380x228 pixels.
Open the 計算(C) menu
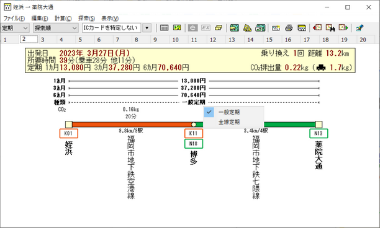click(x=63, y=19)
